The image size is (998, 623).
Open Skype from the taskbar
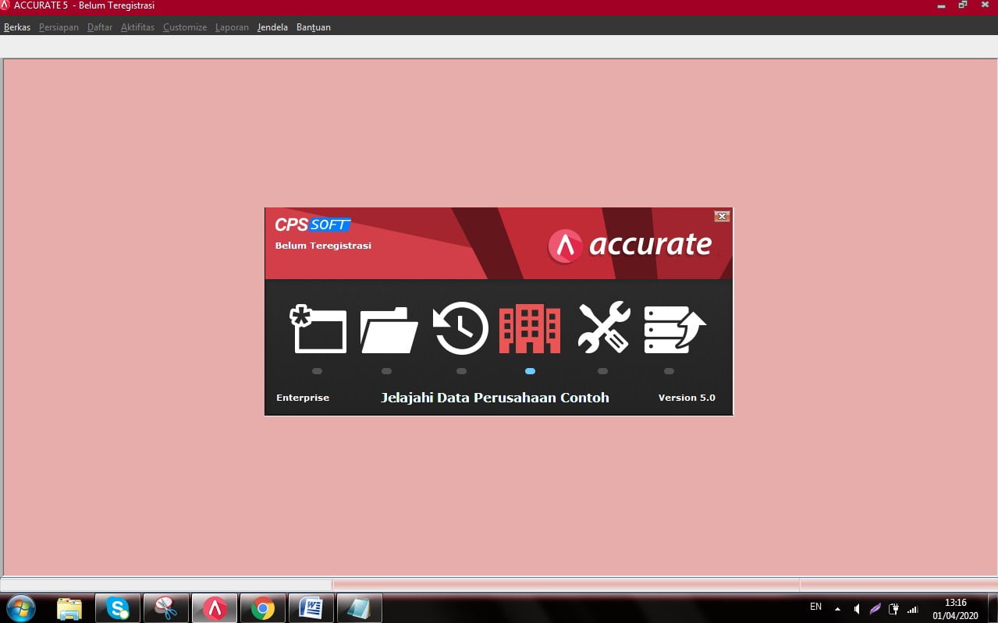118,608
